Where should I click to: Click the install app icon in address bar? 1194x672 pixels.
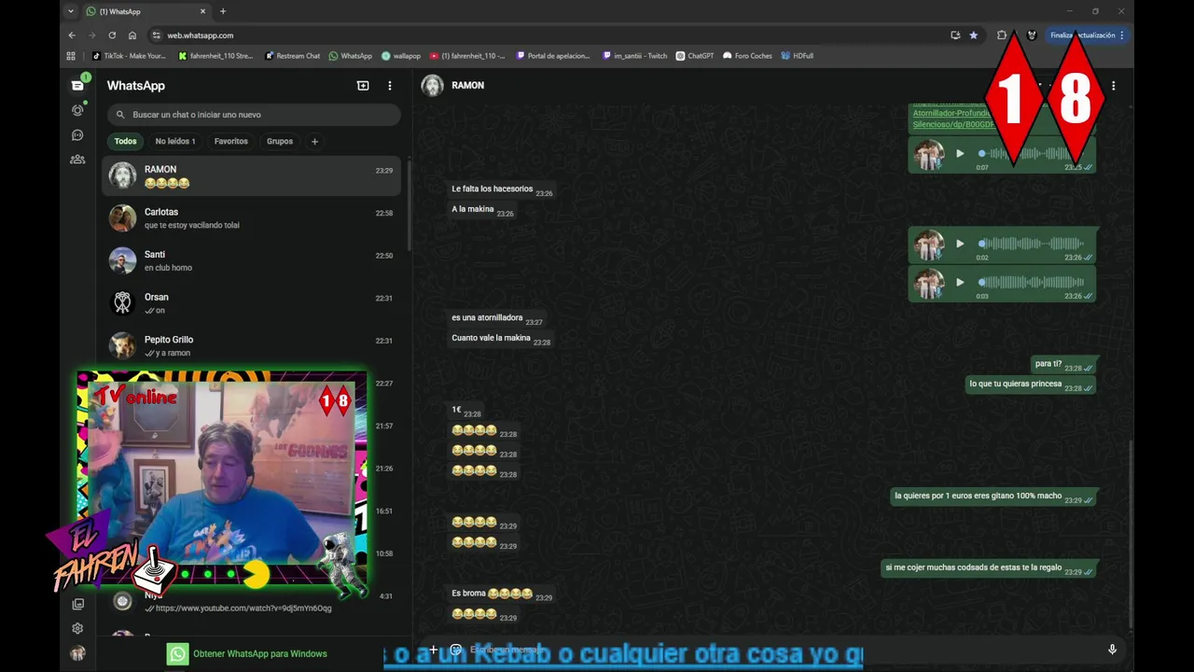955,35
